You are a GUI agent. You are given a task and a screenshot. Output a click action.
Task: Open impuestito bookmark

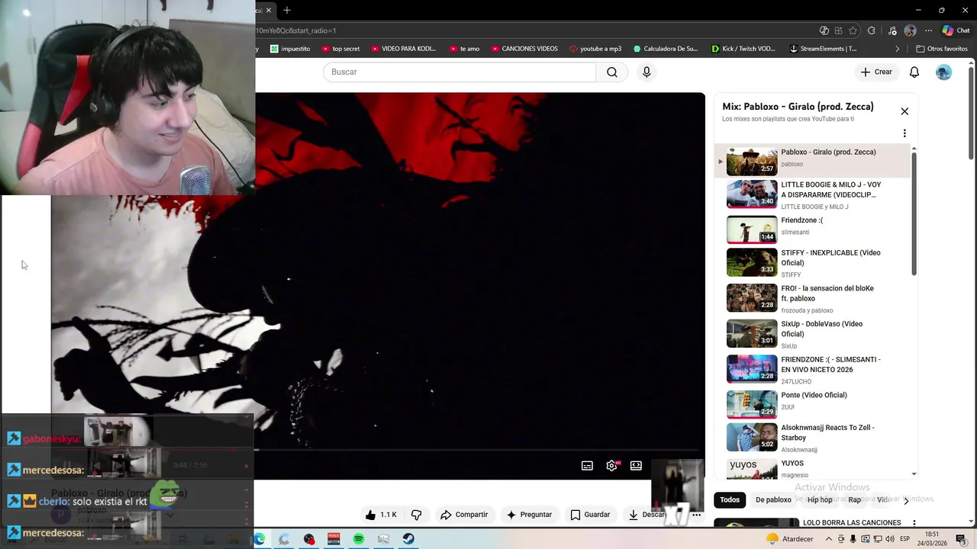pos(290,49)
